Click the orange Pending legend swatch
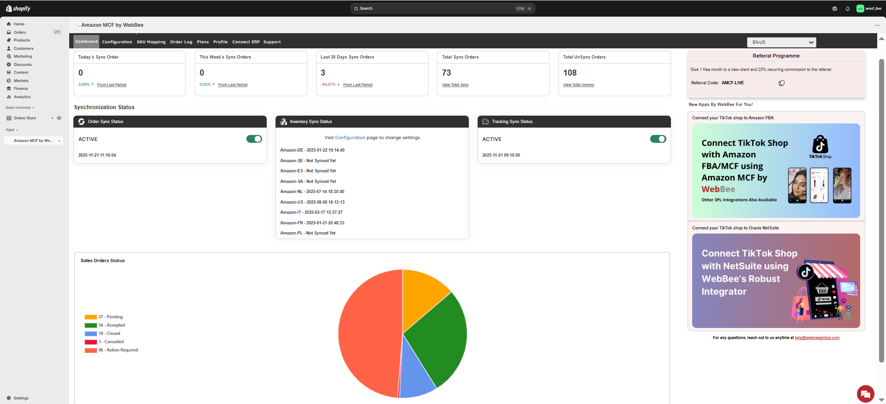This screenshot has height=404, width=886. [x=90, y=317]
